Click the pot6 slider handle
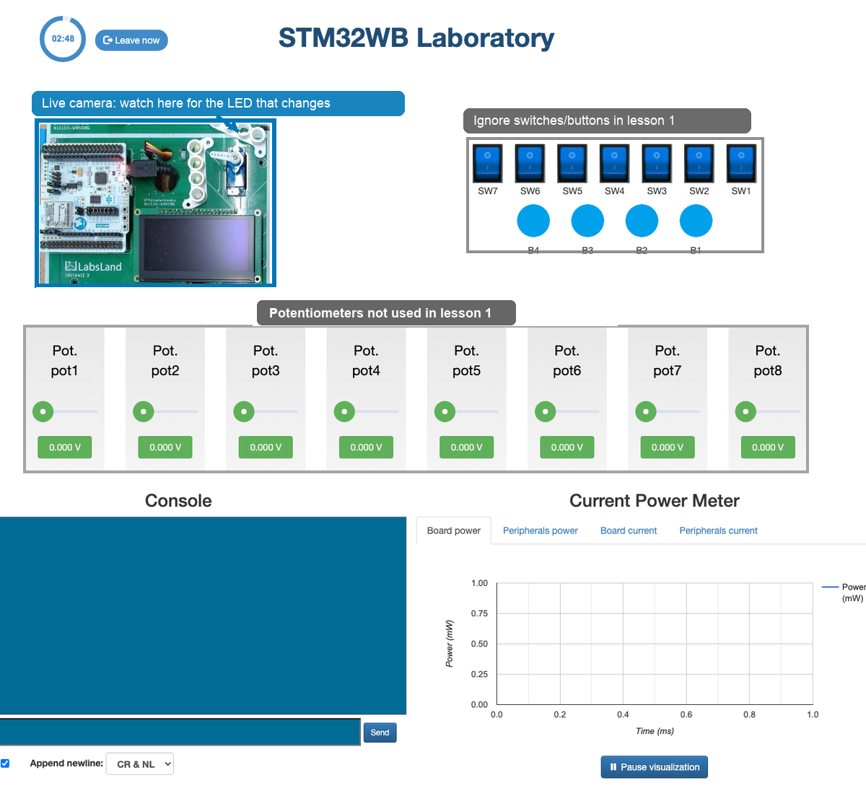Screen dimensions: 866x806 coord(545,412)
